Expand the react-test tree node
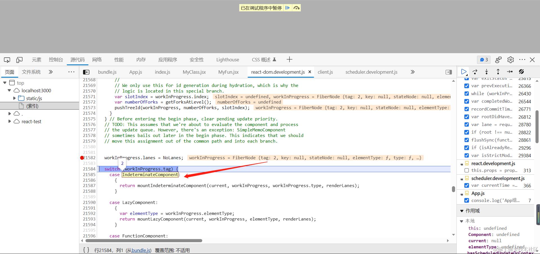540x254 pixels. (x=10, y=121)
